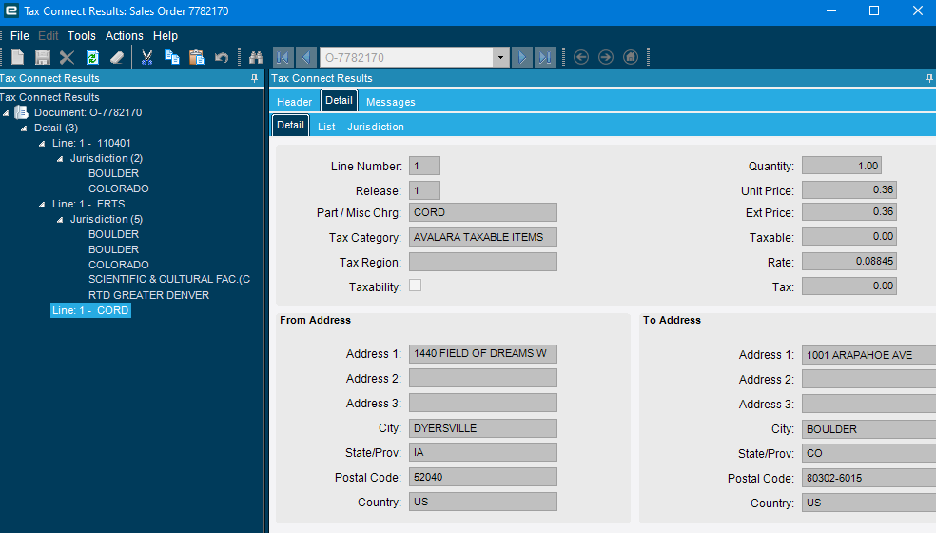Collapse the Jurisdiction (5) node
Screen dimensions: 936x533
pyautogui.click(x=60, y=219)
